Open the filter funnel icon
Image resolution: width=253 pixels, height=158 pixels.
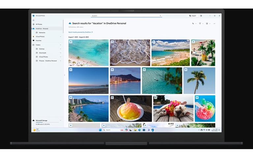[200, 24]
